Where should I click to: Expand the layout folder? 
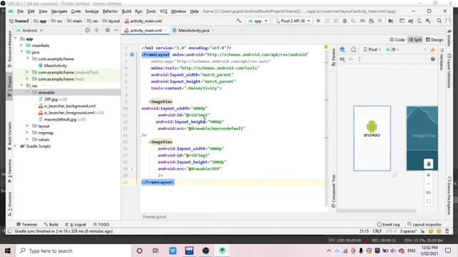(x=27, y=126)
